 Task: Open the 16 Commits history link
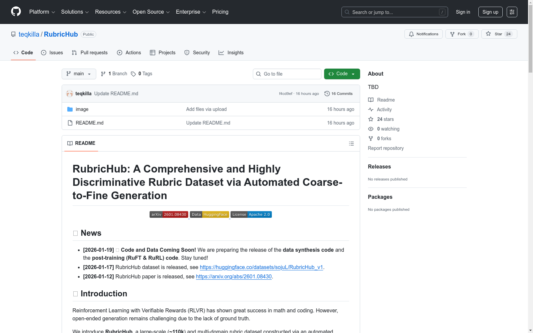coord(338,94)
